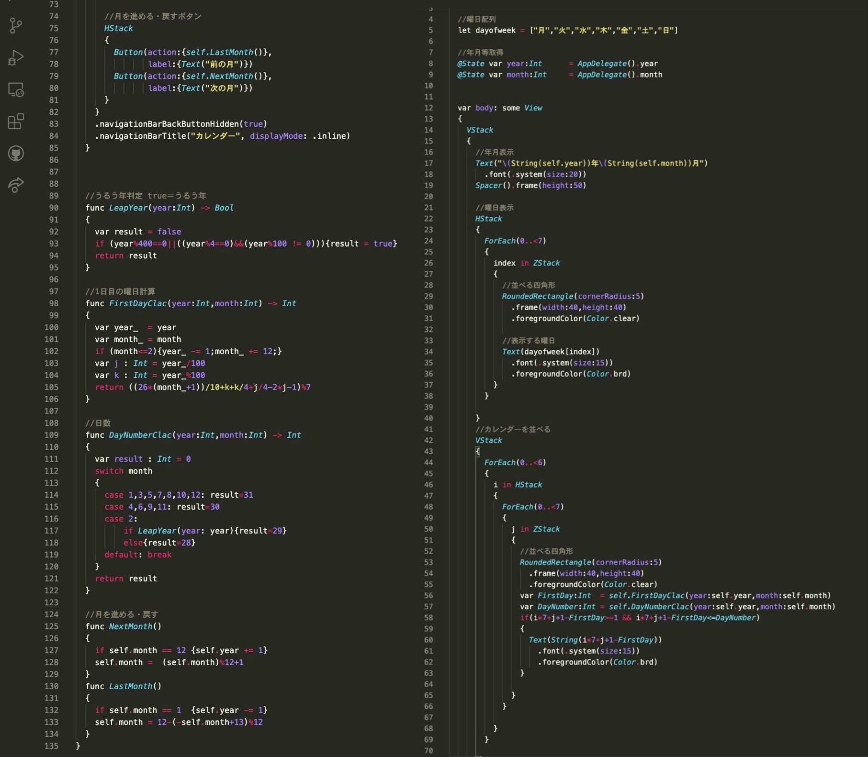
Task: Click line number 109 in left editor
Action: [x=52, y=435]
